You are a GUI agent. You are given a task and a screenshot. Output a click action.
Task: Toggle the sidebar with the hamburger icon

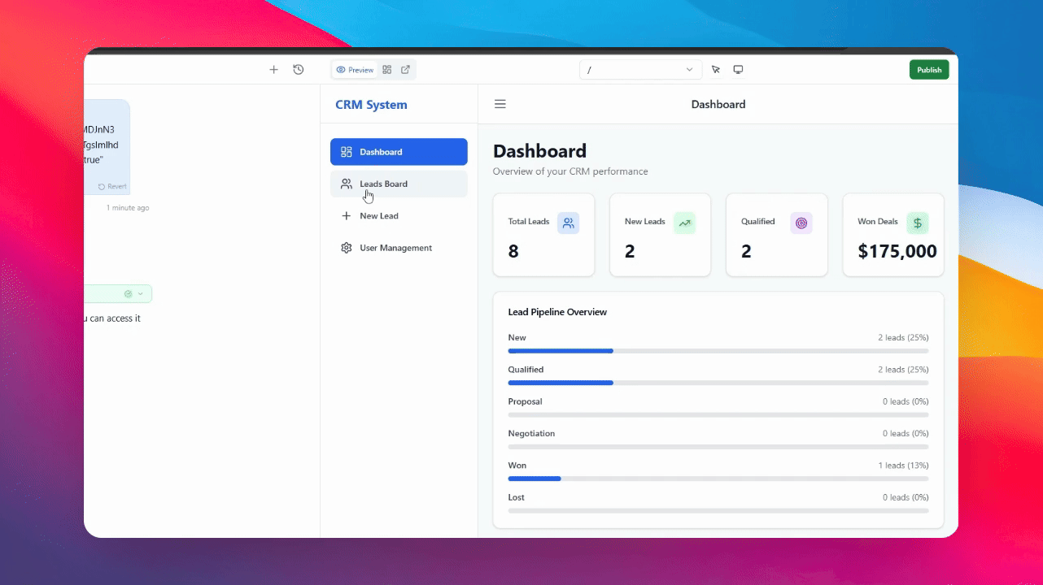500,104
